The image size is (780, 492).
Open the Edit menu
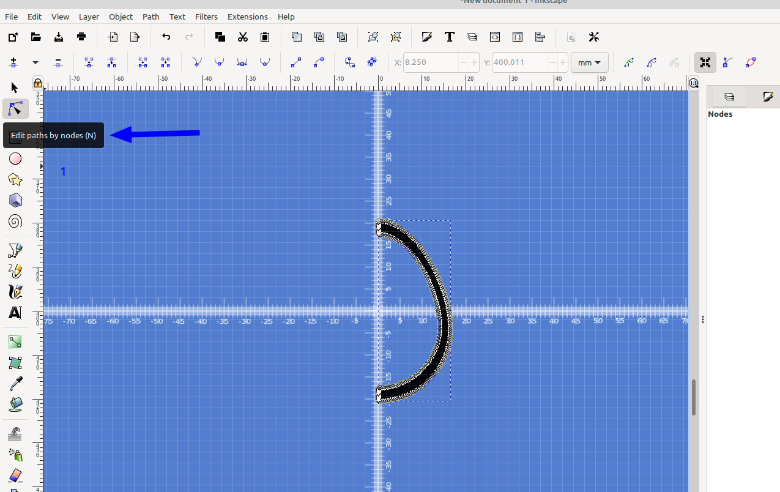(34, 17)
